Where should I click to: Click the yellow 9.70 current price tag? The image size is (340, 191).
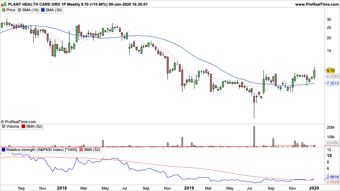tap(330, 71)
